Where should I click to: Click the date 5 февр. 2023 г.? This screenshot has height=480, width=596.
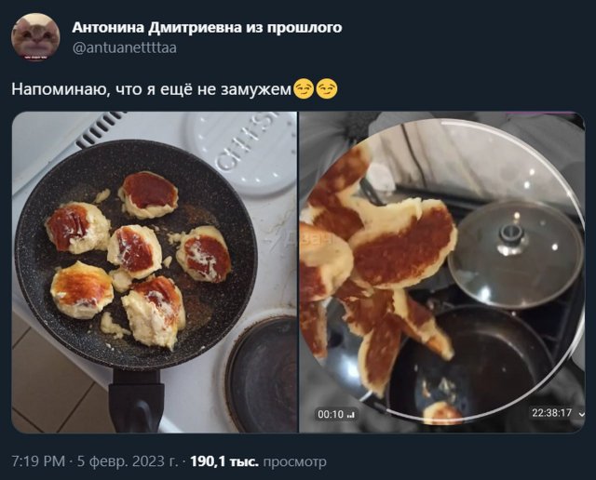tap(128, 461)
